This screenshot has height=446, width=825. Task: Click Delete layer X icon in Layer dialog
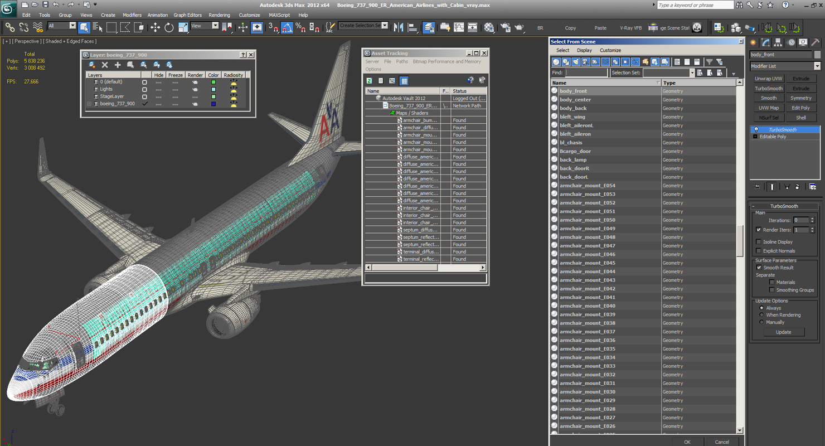pos(105,65)
